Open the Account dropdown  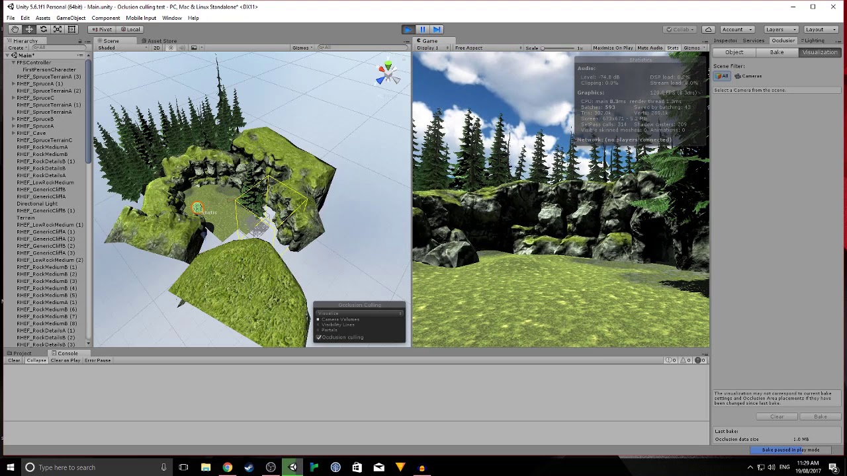(x=736, y=29)
